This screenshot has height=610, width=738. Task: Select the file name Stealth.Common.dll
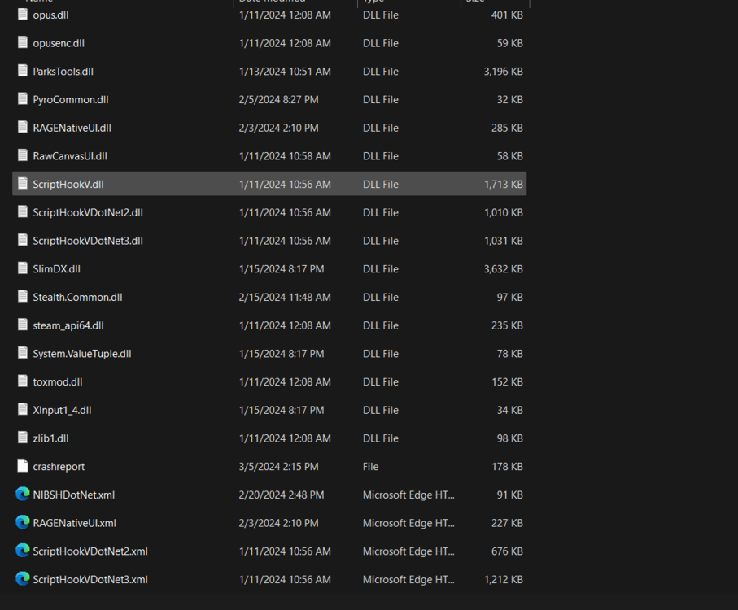[x=77, y=297]
